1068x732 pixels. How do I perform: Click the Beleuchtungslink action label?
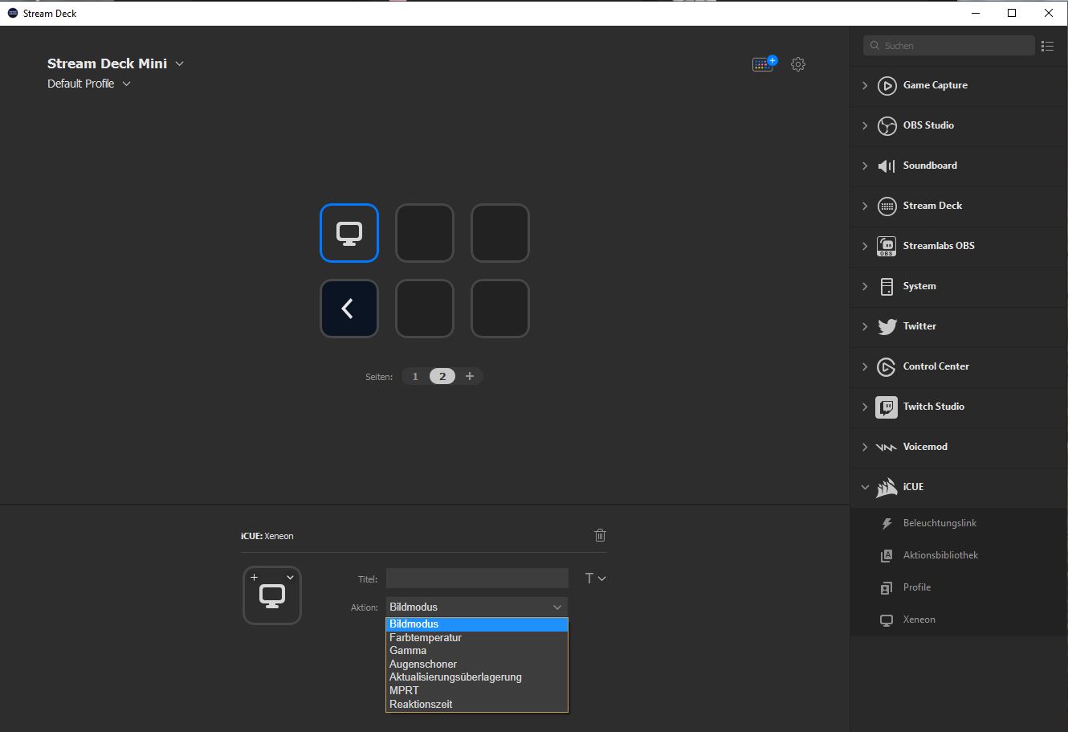click(940, 523)
